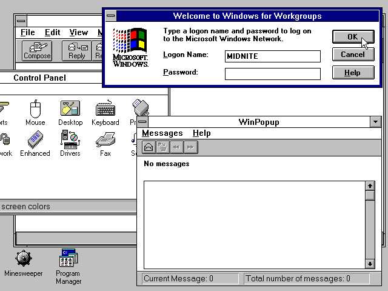Click into the Password field
This screenshot has height=291, width=388.
click(272, 74)
